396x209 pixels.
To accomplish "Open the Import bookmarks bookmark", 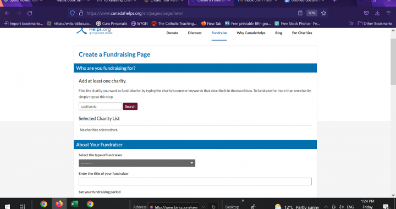I will pyautogui.click(x=23, y=24).
